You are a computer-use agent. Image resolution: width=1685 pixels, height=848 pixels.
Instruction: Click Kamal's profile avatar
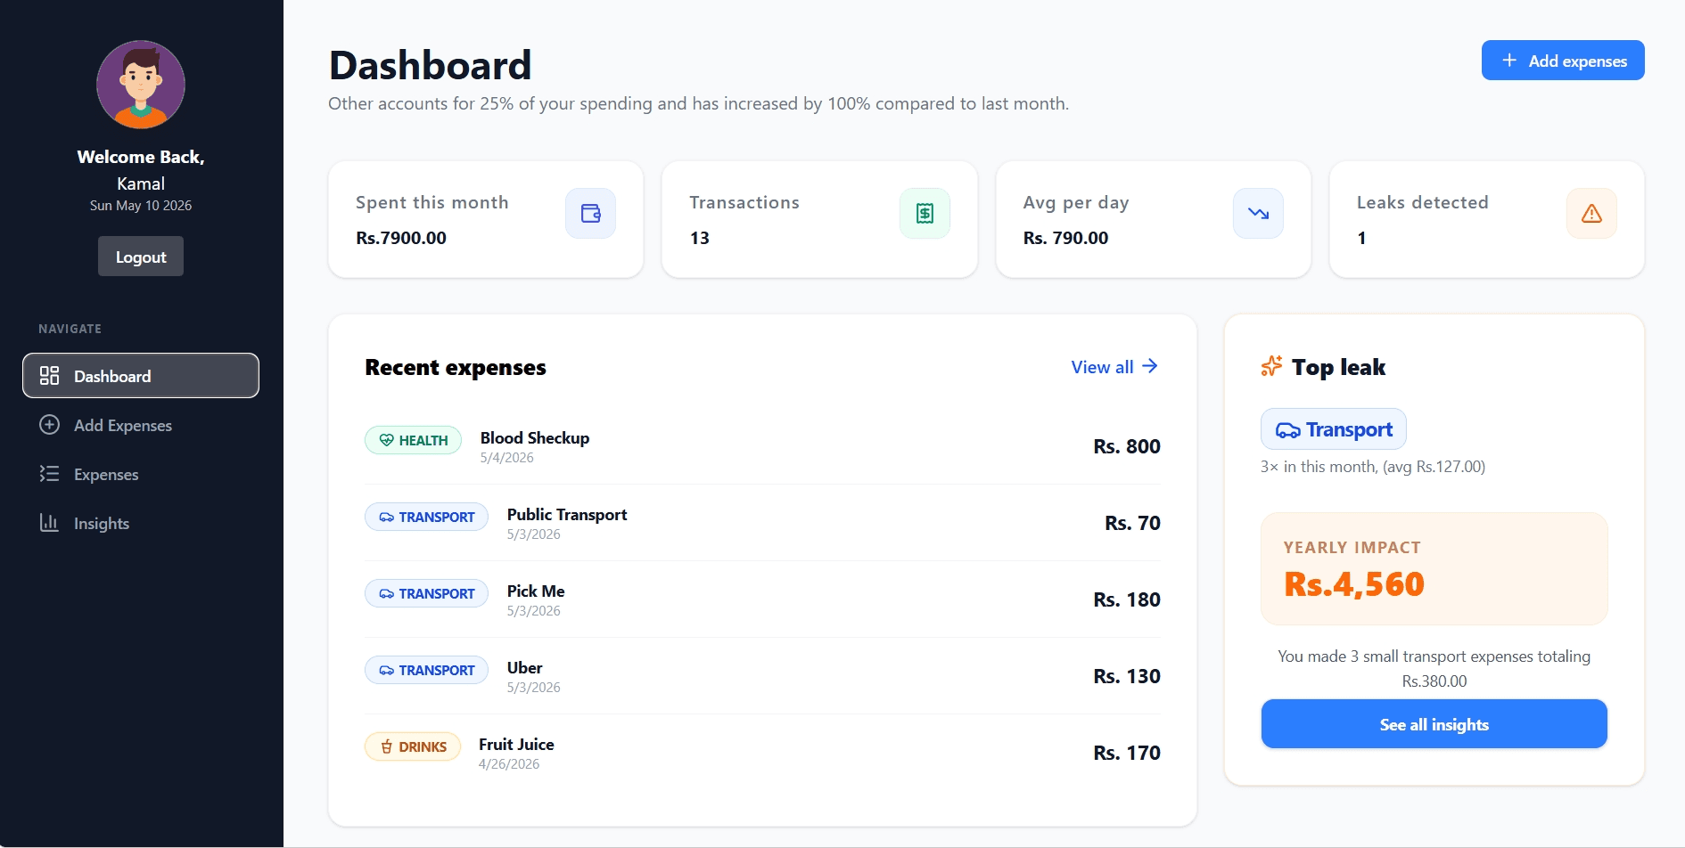141,85
